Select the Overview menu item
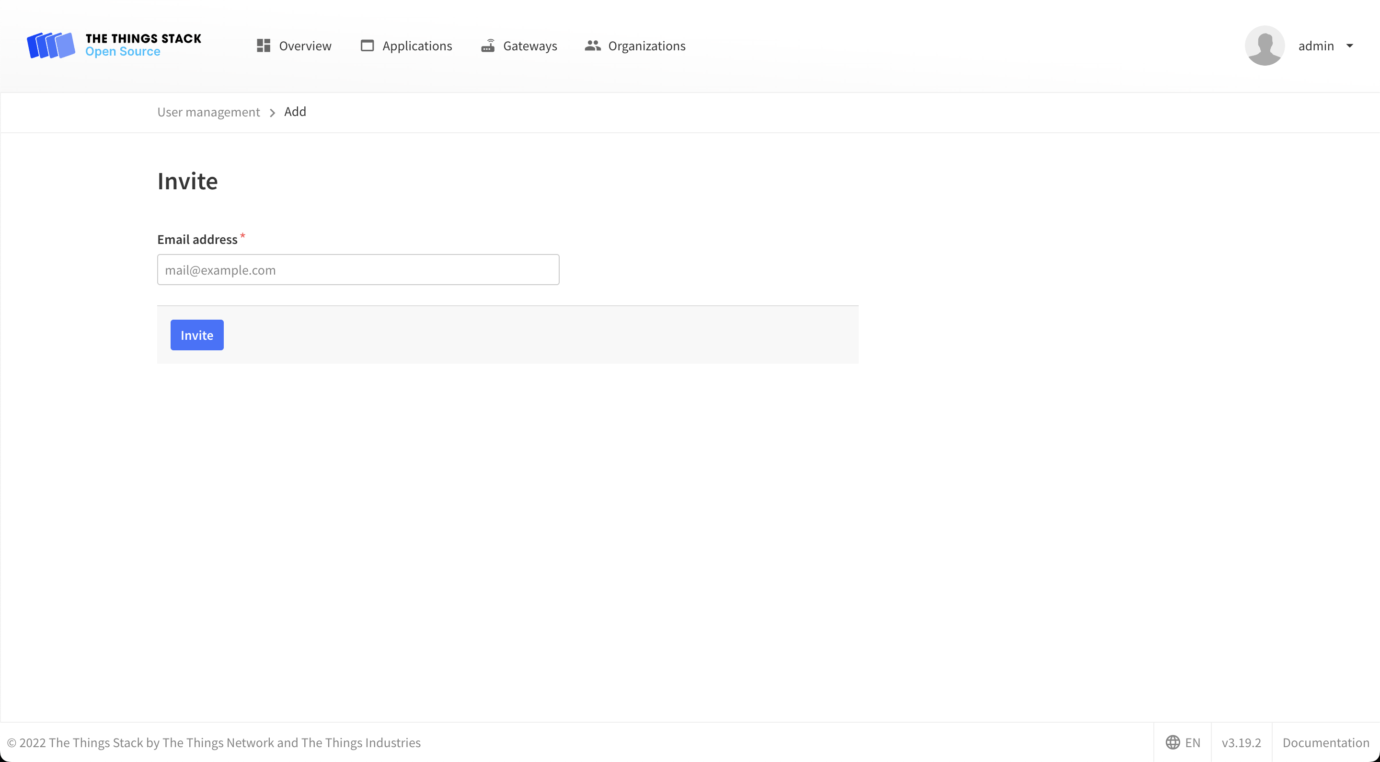This screenshot has width=1380, height=762. click(x=305, y=46)
